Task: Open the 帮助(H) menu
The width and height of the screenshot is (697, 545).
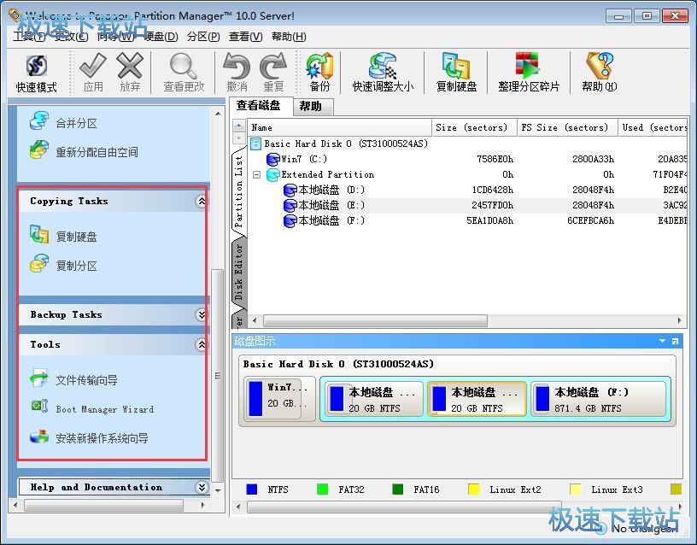Action: pyautogui.click(x=289, y=37)
